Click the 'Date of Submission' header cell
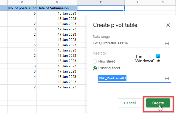 click(x=57, y=8)
